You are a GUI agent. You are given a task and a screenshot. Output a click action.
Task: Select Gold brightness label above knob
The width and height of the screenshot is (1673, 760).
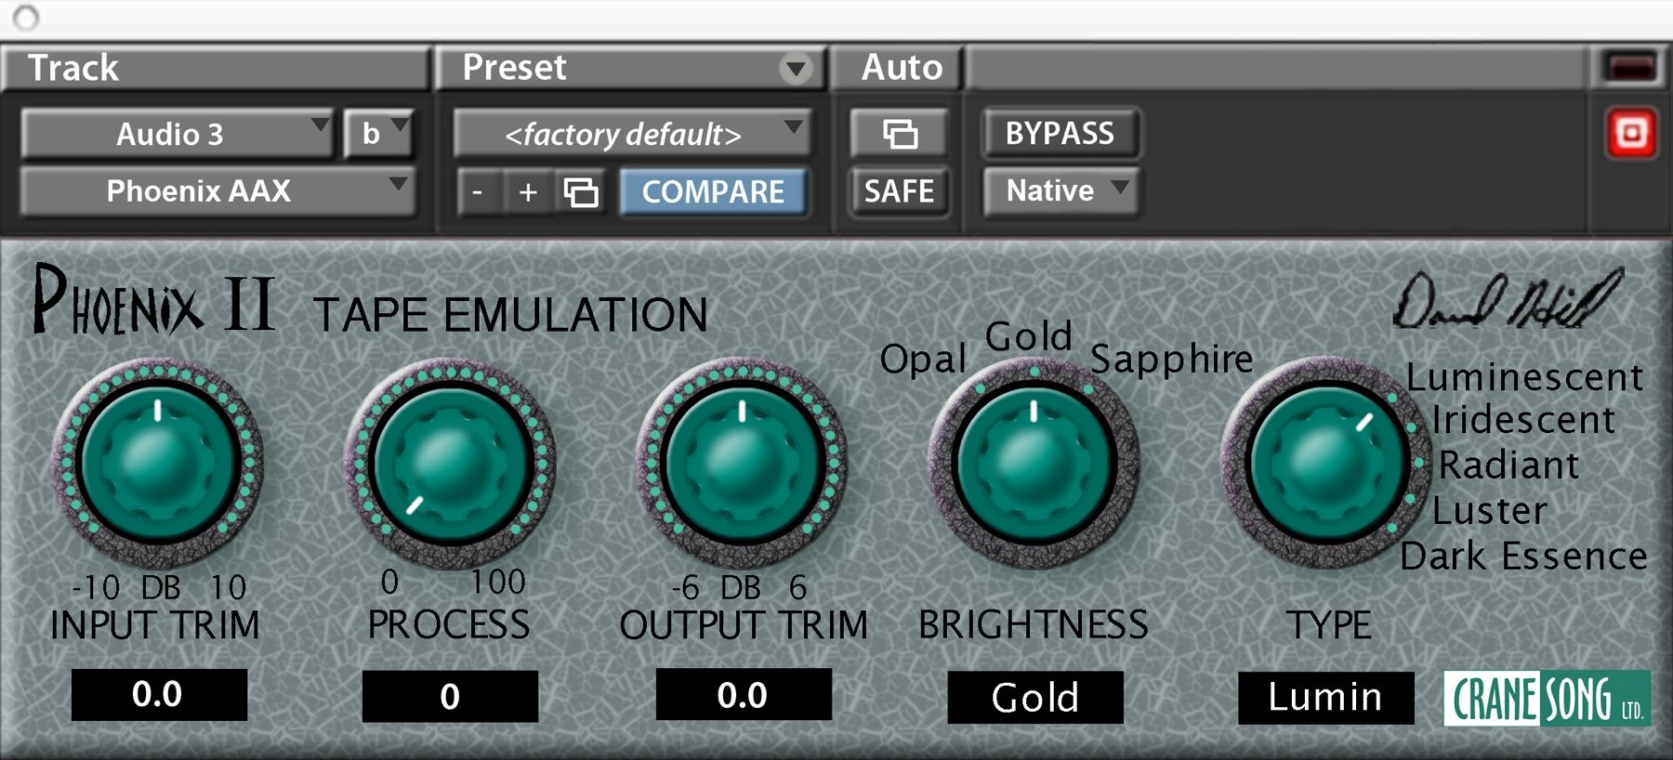(1029, 336)
